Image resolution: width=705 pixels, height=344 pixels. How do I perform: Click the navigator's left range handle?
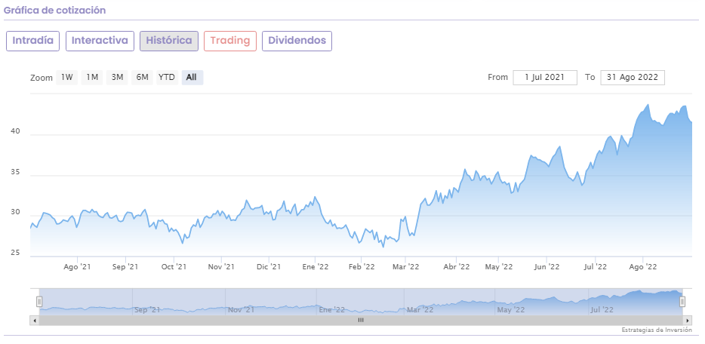click(39, 302)
